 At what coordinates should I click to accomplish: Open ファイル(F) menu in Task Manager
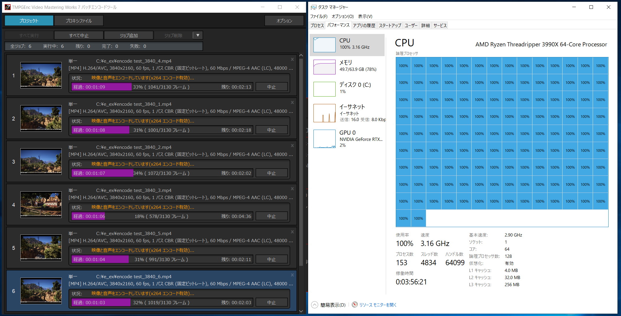319,17
